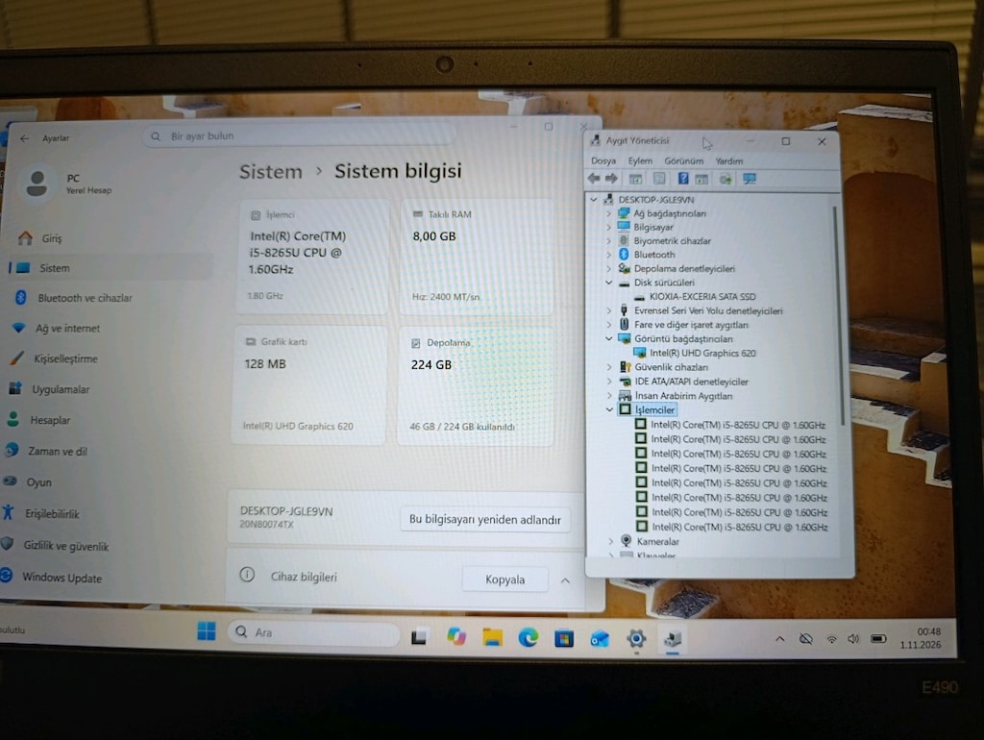The image size is (984, 740).
Task: Open the İşlemci info card
Action: click(x=312, y=258)
